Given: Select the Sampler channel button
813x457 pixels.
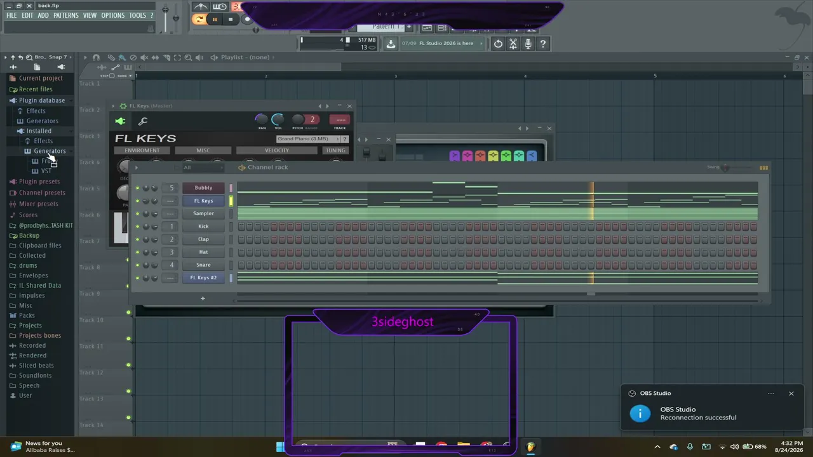Looking at the screenshot, I should [203, 214].
